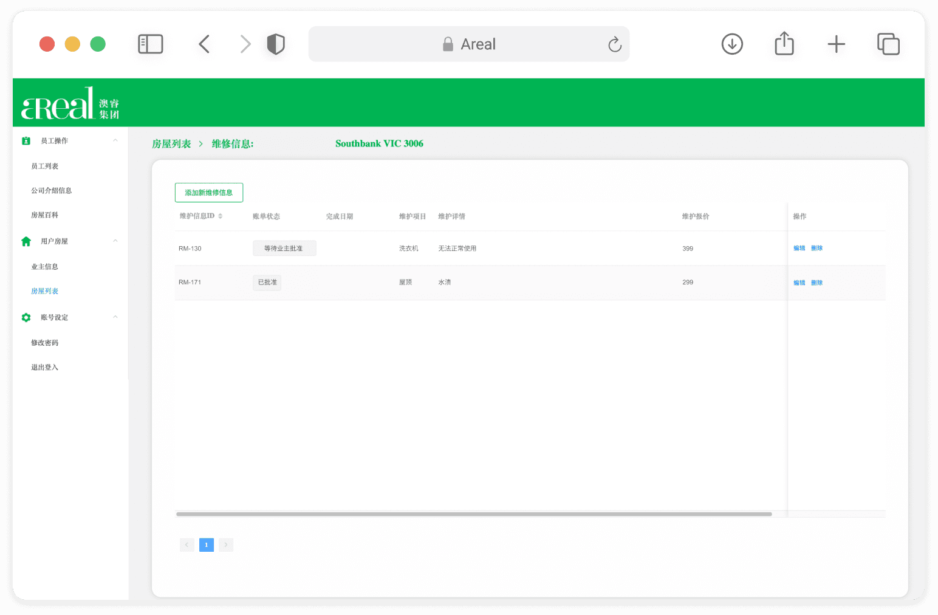Screen dimensions: 938x615
Task: Click the 等待业主批准 status tag
Action: 284,248
